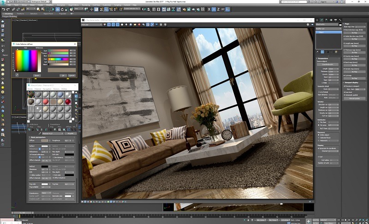The width and height of the screenshot is (369, 224).
Task: Click Reset in Color Selector dialog
Action: pyautogui.click(x=37, y=75)
